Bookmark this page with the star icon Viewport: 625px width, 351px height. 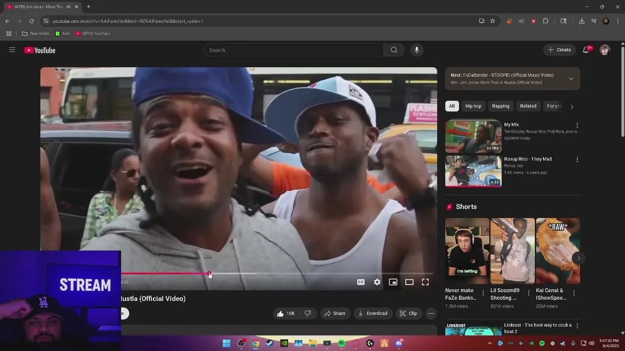(493, 21)
